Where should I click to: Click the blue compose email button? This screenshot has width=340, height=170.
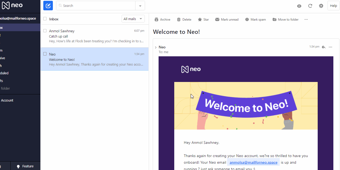pyautogui.click(x=48, y=6)
